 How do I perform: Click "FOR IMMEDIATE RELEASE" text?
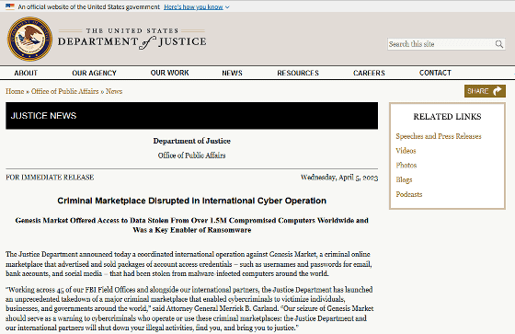(50, 178)
